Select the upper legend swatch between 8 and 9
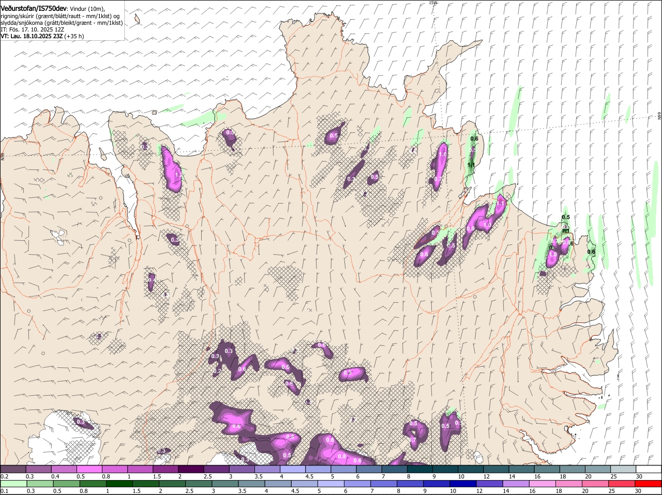The height and width of the screenshot is (495, 662). pyautogui.click(x=419, y=469)
